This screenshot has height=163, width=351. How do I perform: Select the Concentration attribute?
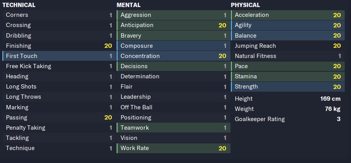(174, 56)
